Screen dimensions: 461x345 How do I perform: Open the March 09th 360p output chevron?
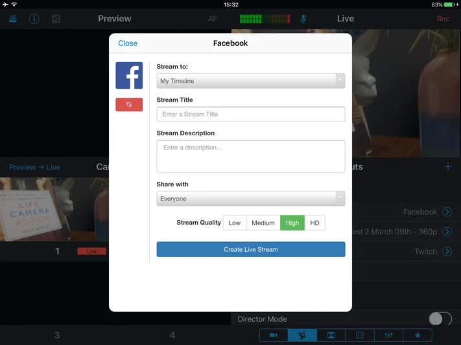click(x=447, y=231)
